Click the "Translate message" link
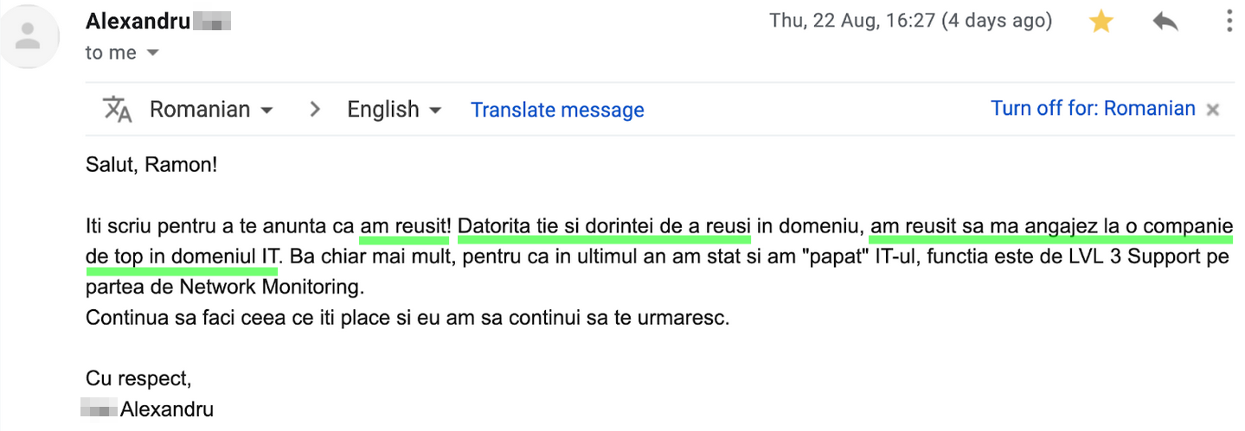1245x431 pixels. tap(557, 111)
